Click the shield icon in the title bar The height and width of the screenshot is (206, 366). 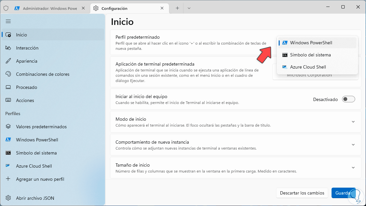[x=6, y=9]
